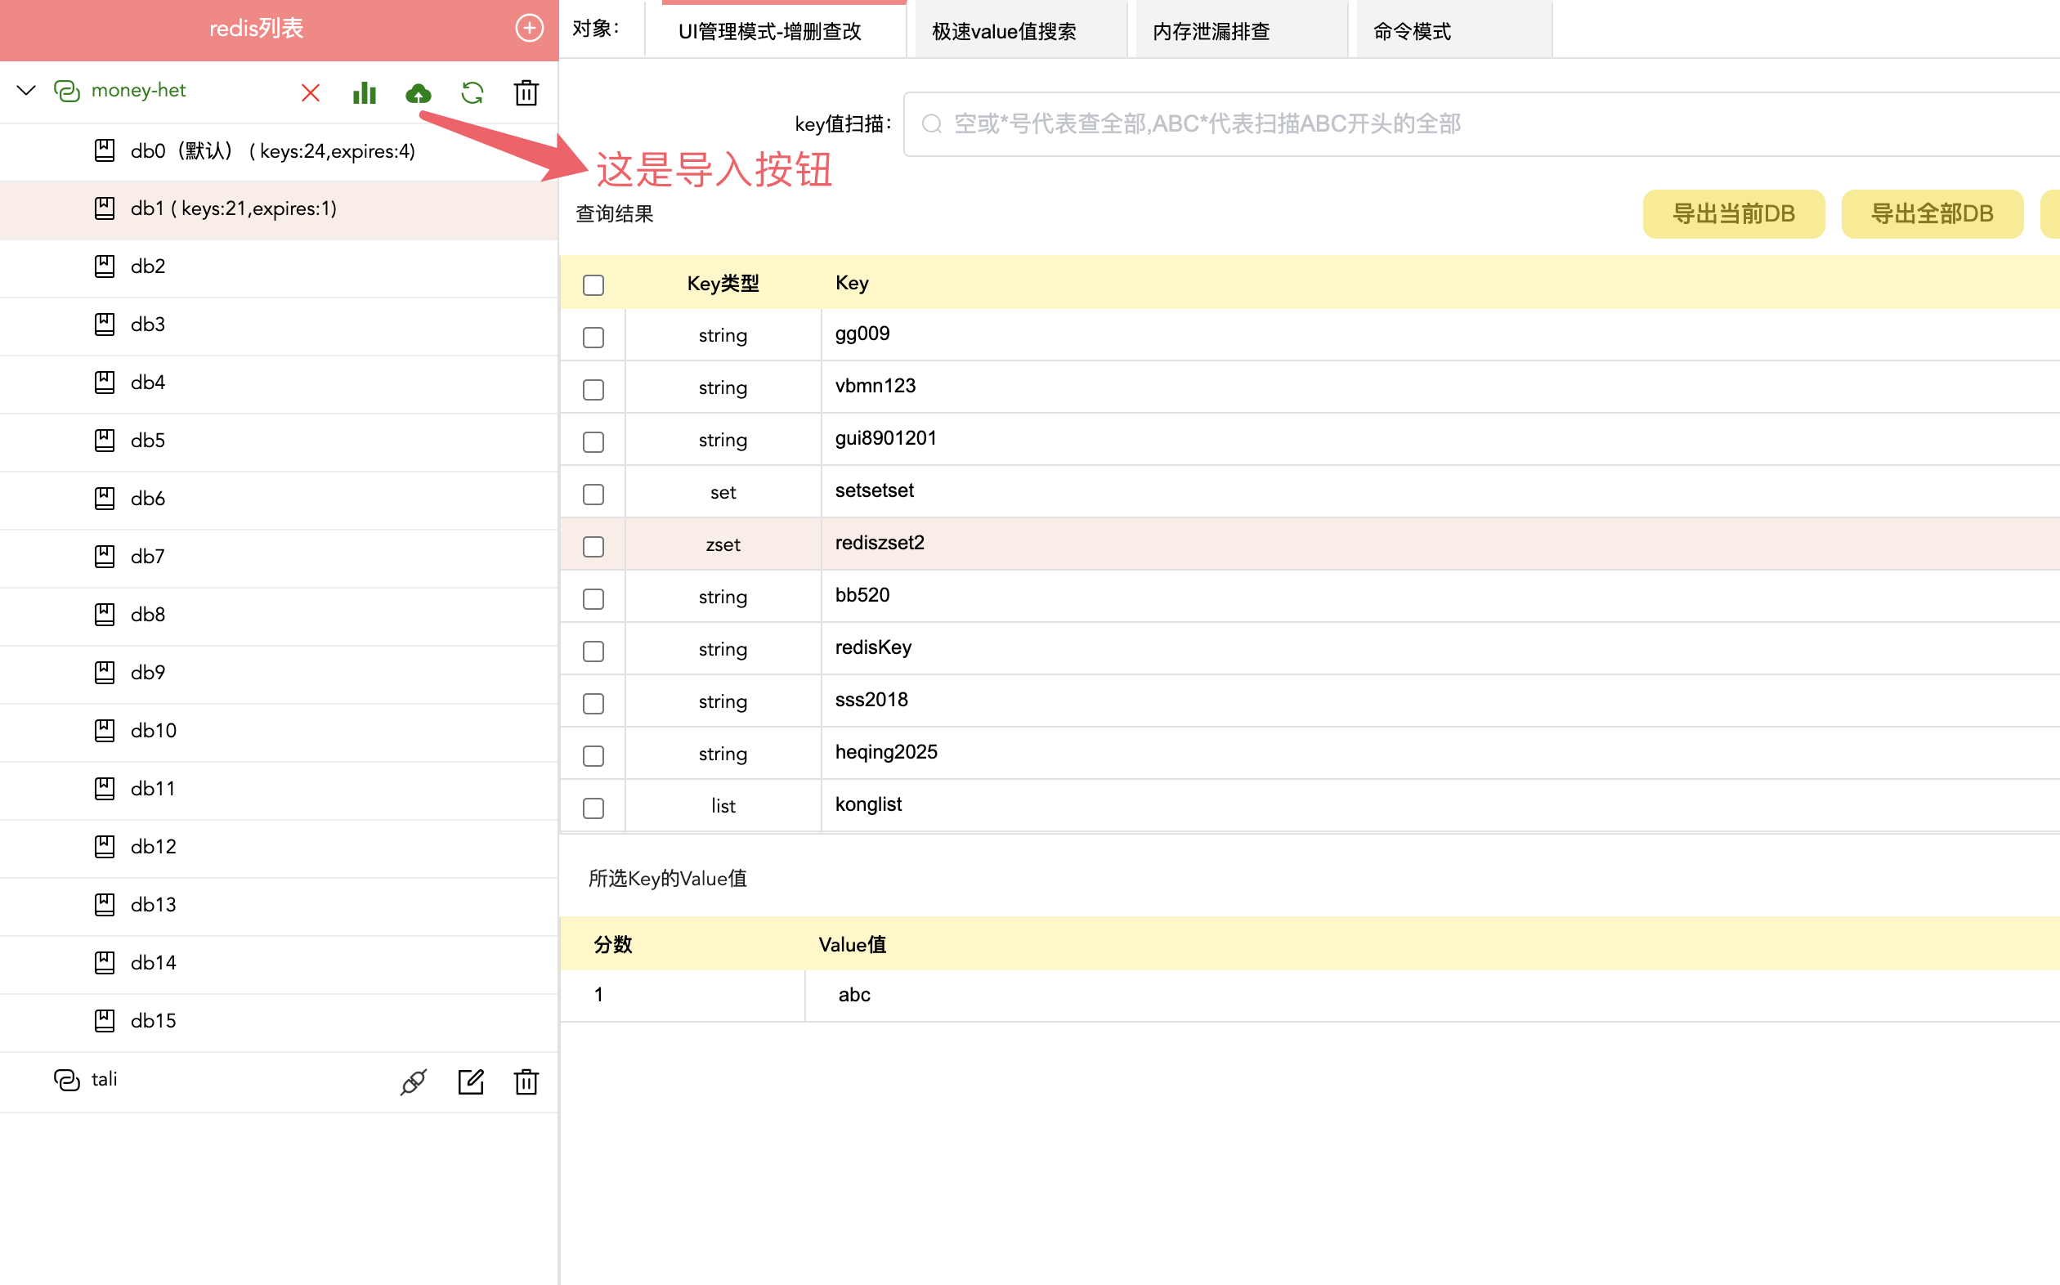Edit the tali connection
Viewport: 2060px width, 1285px height.
(470, 1081)
